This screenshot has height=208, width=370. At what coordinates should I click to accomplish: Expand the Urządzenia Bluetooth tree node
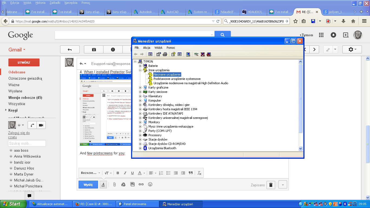tap(140, 148)
